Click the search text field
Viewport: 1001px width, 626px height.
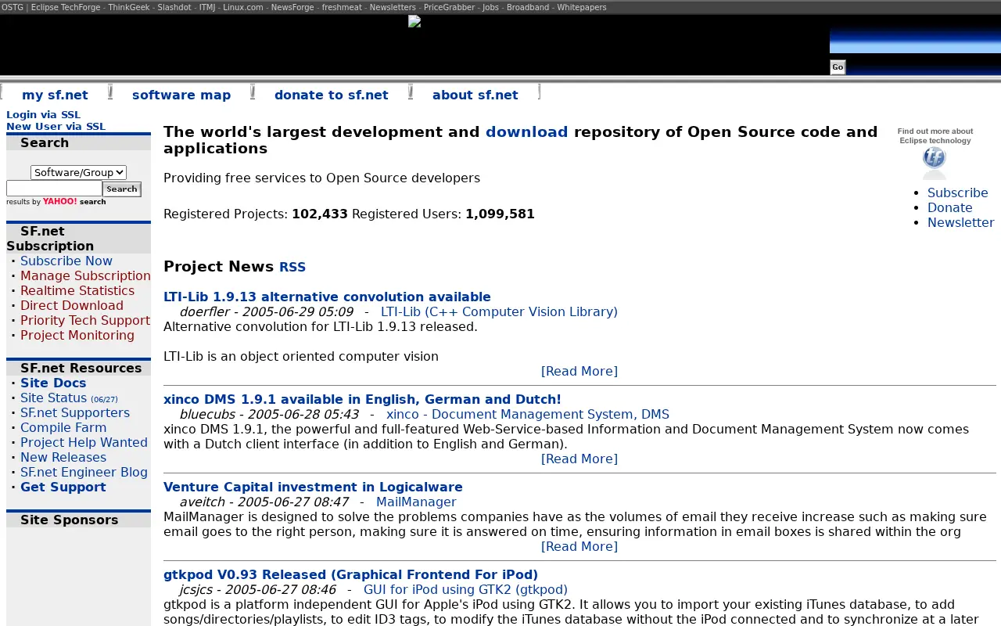(54, 189)
